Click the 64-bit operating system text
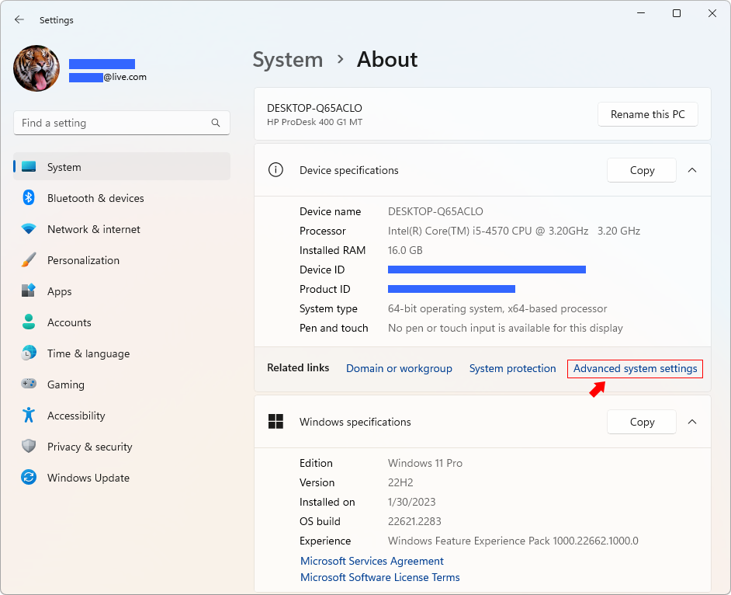 (497, 308)
